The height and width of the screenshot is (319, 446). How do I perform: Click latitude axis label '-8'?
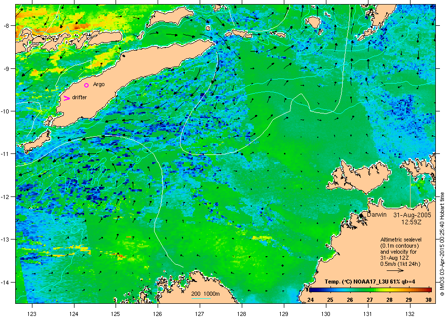pos(6,26)
